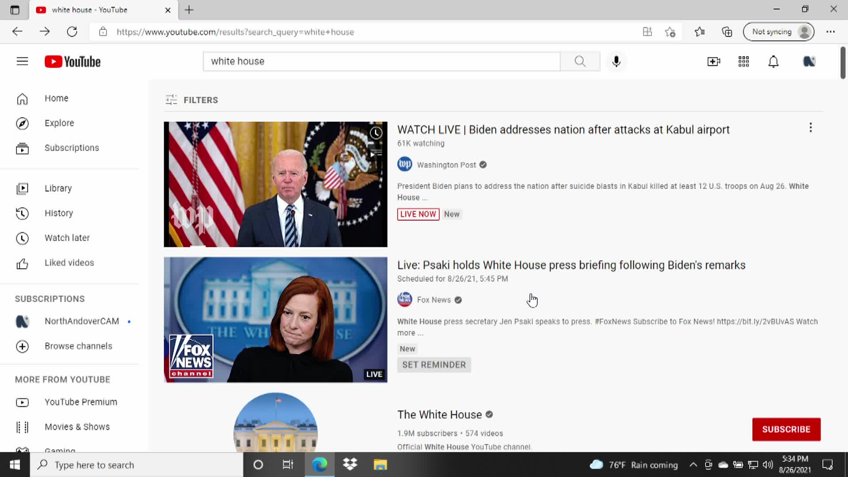Screen dimensions: 848x477
Task: Close the white house YouTube tab
Action: (x=168, y=10)
